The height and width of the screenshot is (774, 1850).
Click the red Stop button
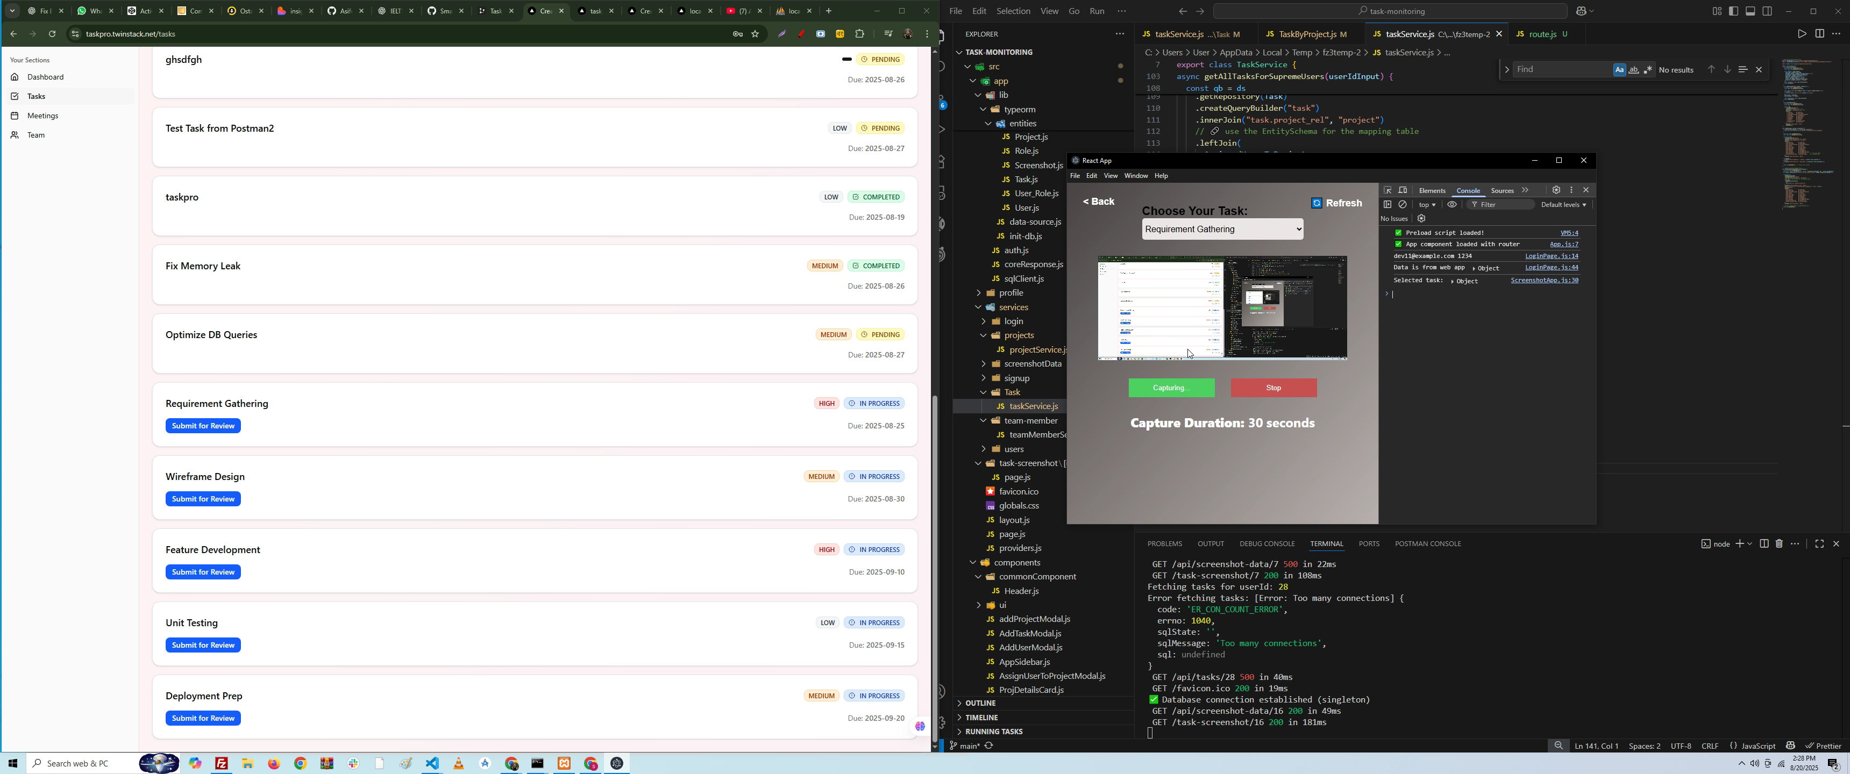1273,389
